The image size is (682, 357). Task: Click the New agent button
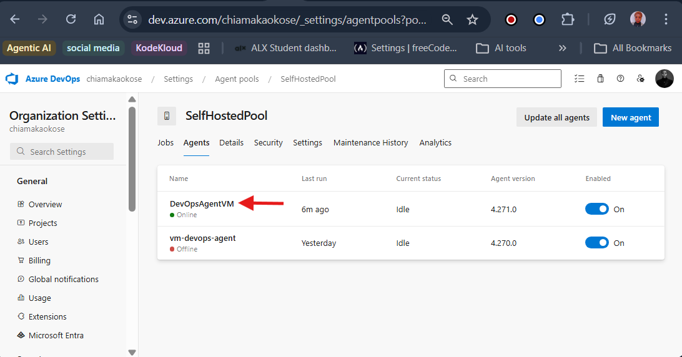631,117
